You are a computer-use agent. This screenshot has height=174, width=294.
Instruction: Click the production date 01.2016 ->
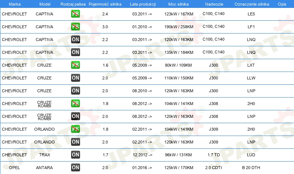(142, 168)
